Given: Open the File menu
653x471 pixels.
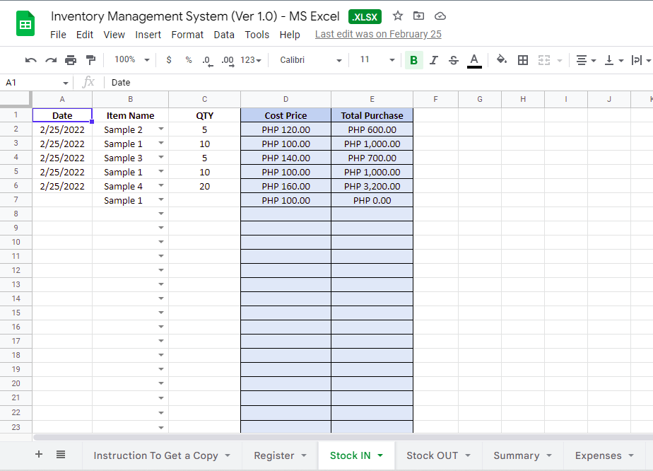Looking at the screenshot, I should point(58,35).
